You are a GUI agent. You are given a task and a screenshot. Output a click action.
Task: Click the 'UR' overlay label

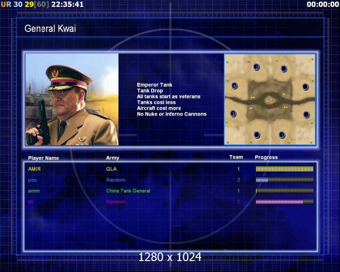(6, 5)
